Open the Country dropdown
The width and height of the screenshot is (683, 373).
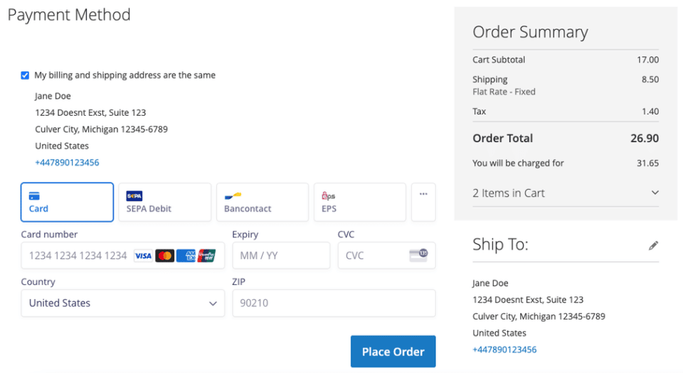click(x=122, y=303)
